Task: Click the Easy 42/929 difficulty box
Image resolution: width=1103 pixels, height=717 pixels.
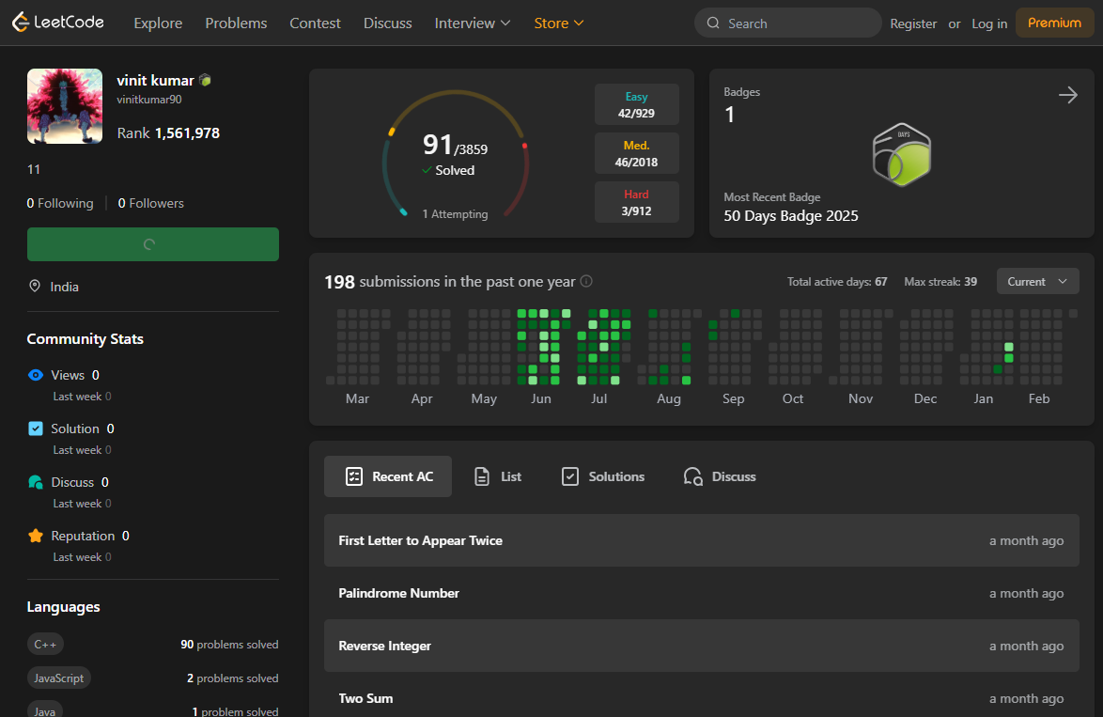Action: [636, 104]
